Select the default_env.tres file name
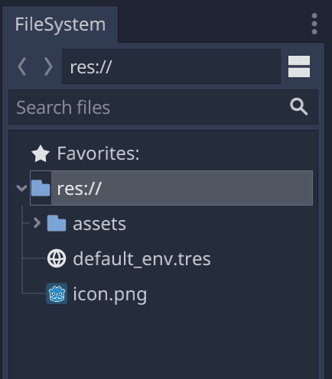Image resolution: width=332 pixels, height=379 pixels. point(142,259)
